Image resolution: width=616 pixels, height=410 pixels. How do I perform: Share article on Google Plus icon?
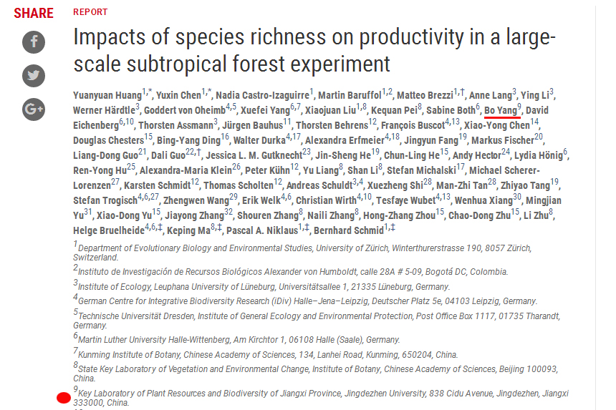[x=34, y=109]
